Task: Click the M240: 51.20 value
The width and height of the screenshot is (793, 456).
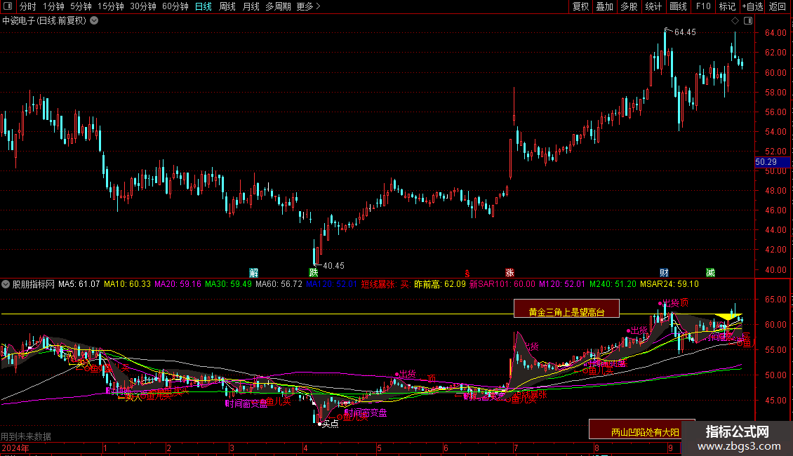Action: pyautogui.click(x=613, y=284)
